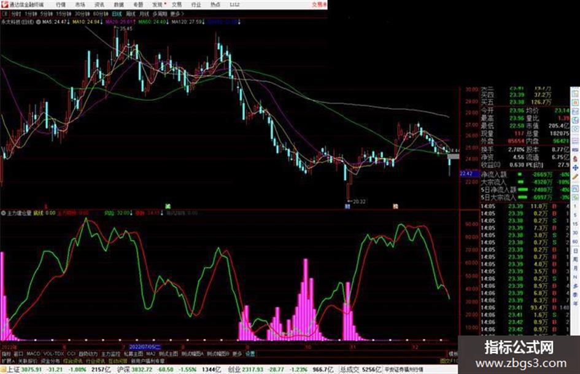The height and width of the screenshot is (374, 580).
Task: Click the 上证 index in status bar
Action: (12, 370)
